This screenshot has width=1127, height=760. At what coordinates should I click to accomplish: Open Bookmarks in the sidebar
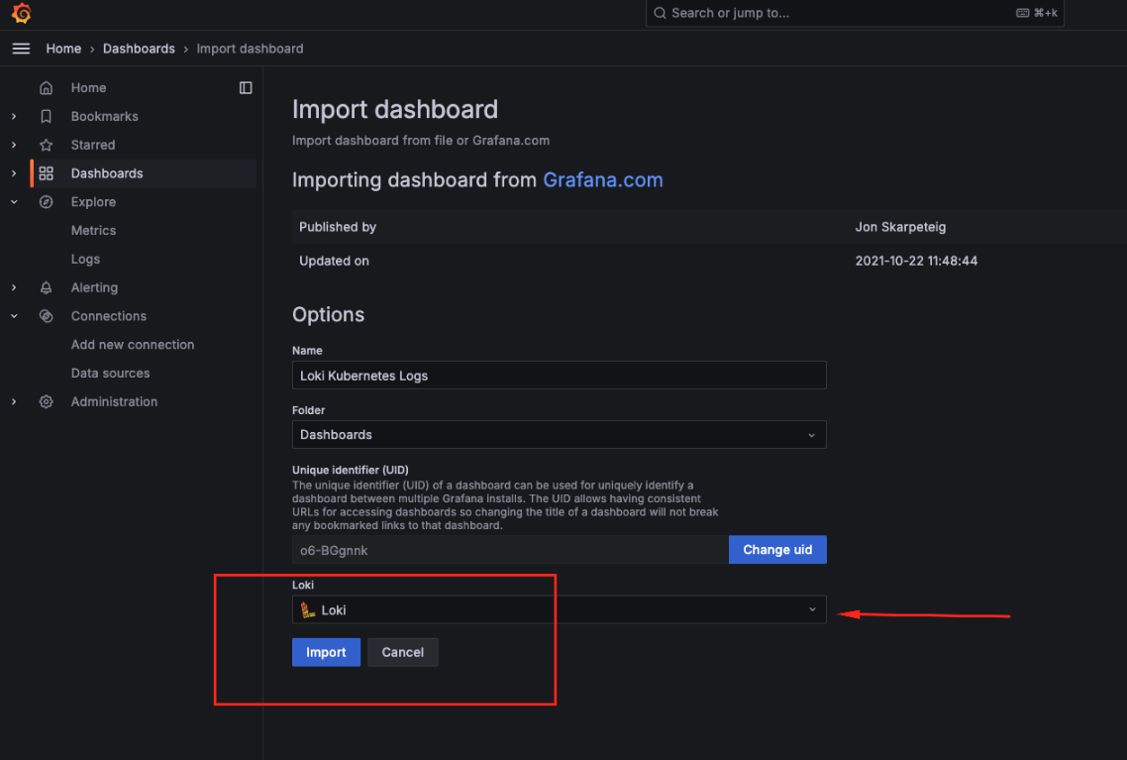click(104, 117)
